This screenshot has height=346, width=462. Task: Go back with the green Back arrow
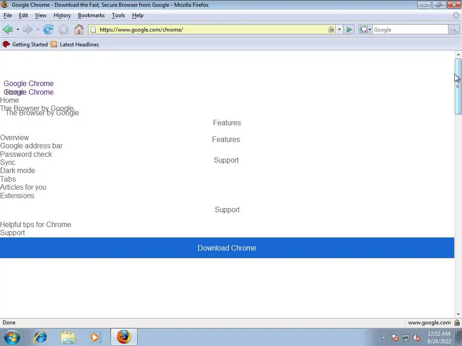pyautogui.click(x=8, y=29)
